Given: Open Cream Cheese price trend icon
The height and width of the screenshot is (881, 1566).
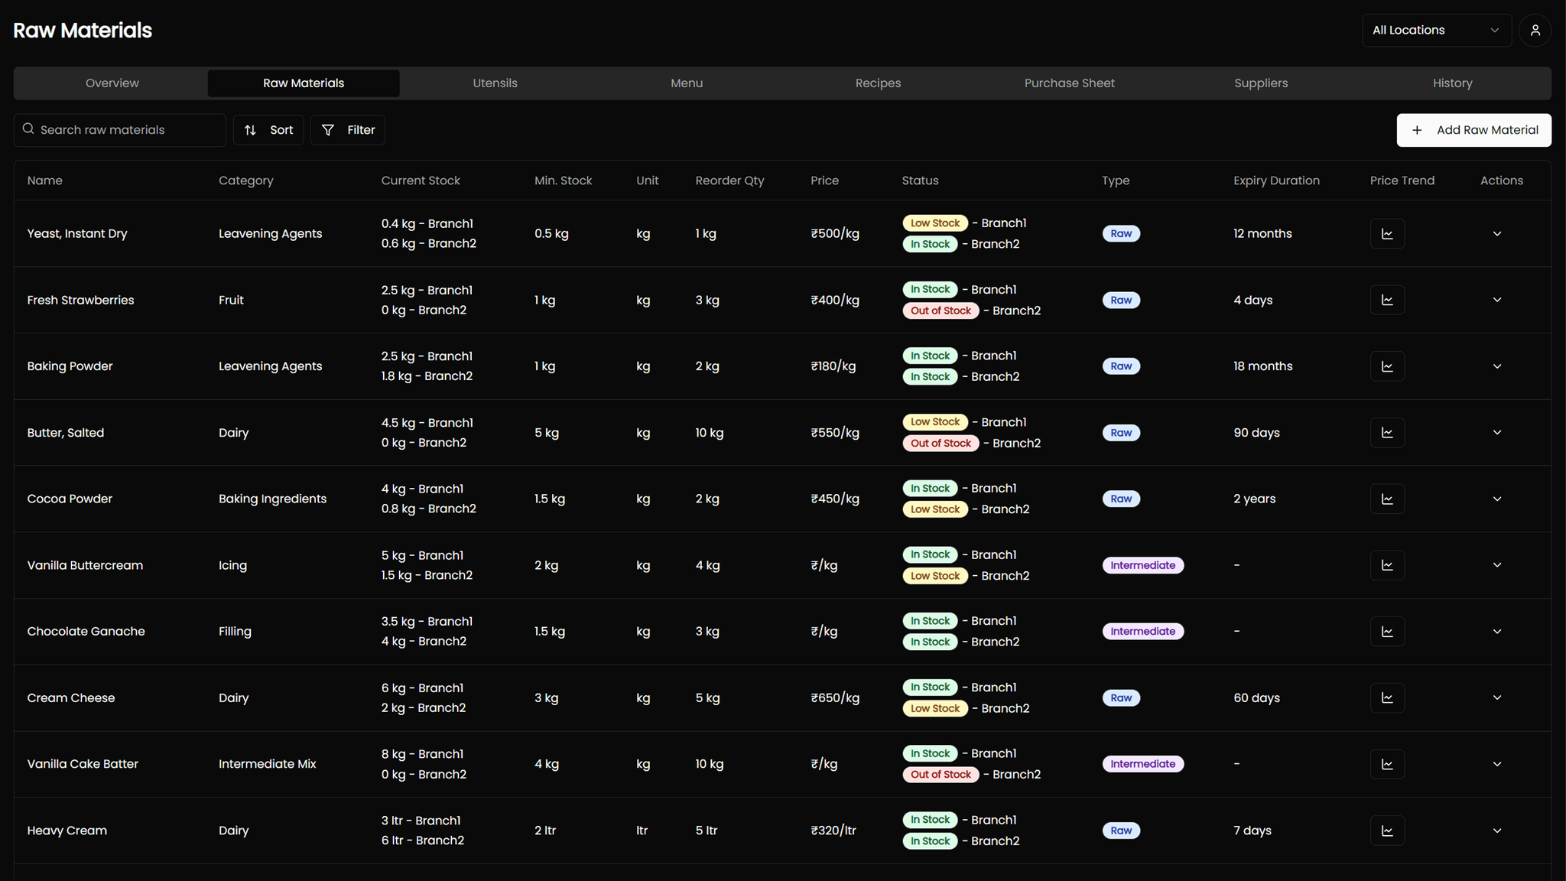Looking at the screenshot, I should (x=1387, y=697).
